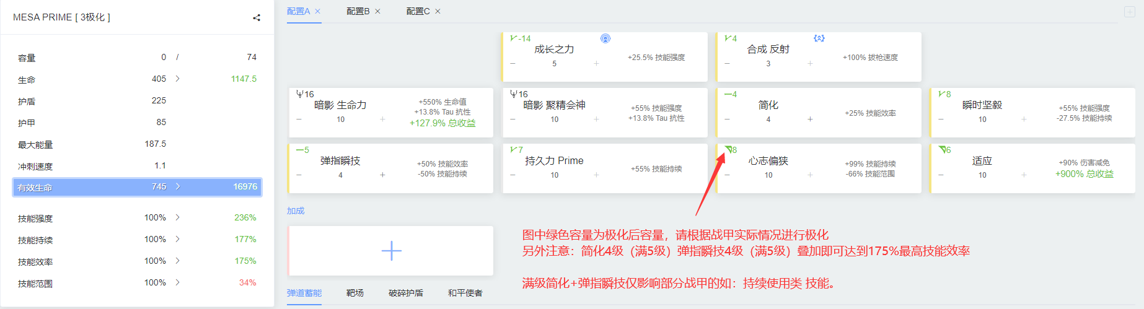This screenshot has width=1144, height=309.
Task: Click the polarity icon on 瞬时坚毅
Action: 941,94
